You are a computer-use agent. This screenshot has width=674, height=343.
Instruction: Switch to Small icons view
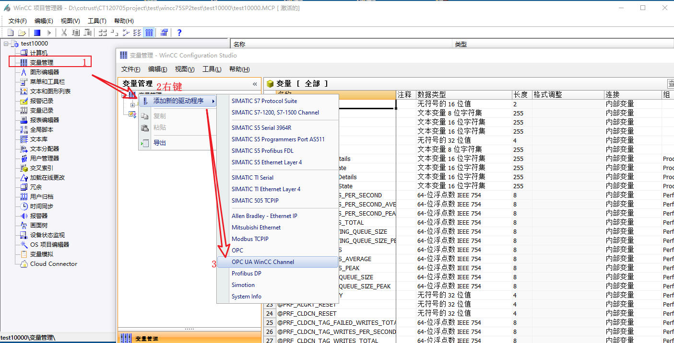(114, 33)
